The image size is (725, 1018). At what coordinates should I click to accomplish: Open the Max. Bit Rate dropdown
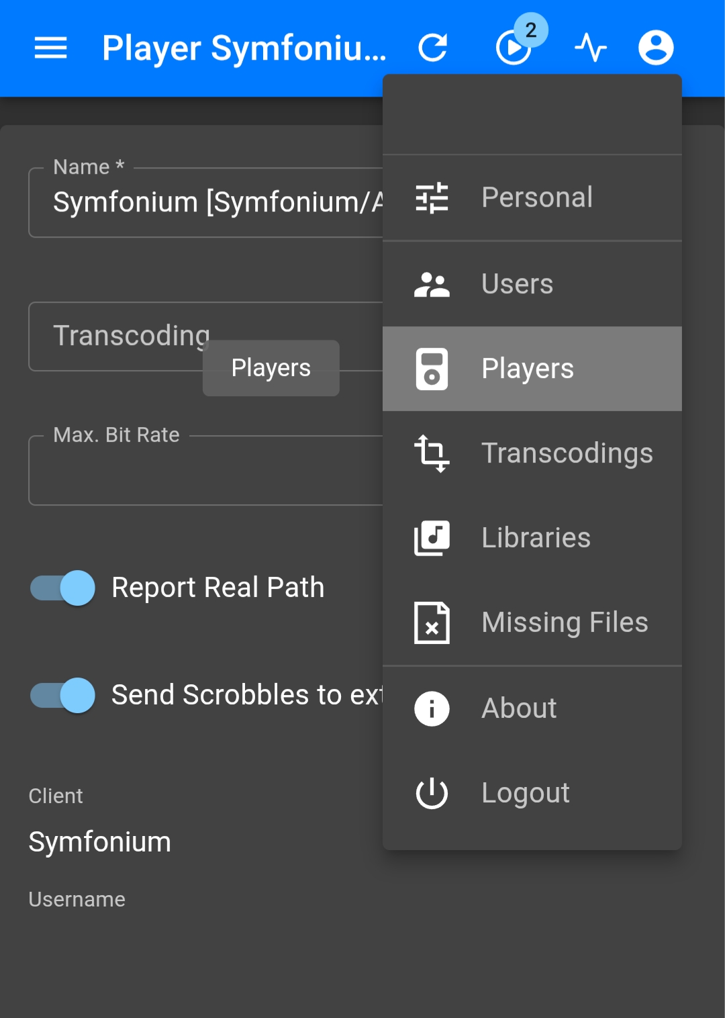point(201,471)
